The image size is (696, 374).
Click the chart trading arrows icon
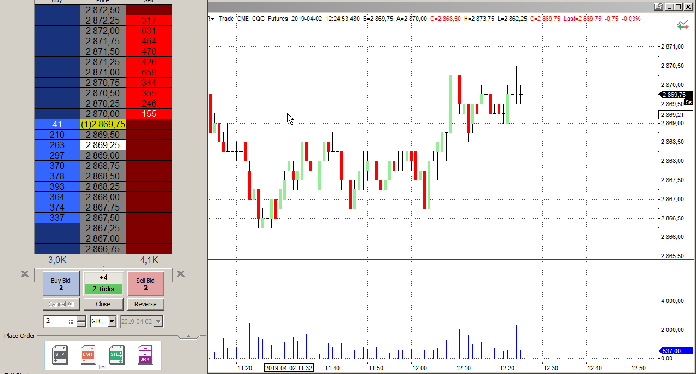682,25
